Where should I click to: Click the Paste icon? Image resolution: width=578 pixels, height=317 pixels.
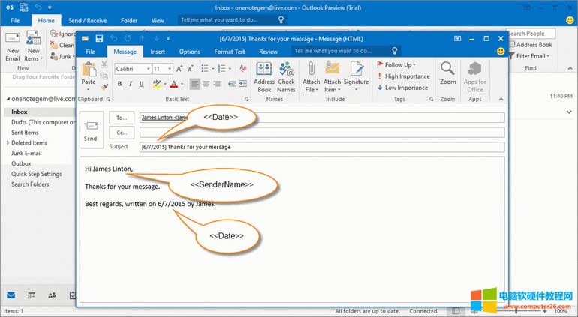pyautogui.click(x=89, y=75)
